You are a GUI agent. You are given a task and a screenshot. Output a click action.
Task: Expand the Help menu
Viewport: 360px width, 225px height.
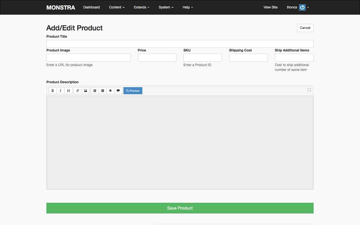pyautogui.click(x=188, y=7)
